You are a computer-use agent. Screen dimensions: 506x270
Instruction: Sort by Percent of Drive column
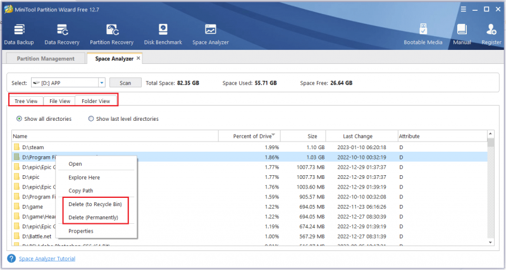click(249, 136)
